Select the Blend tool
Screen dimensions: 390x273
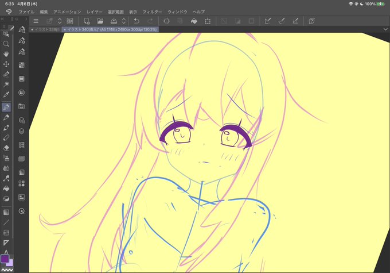point(6,168)
